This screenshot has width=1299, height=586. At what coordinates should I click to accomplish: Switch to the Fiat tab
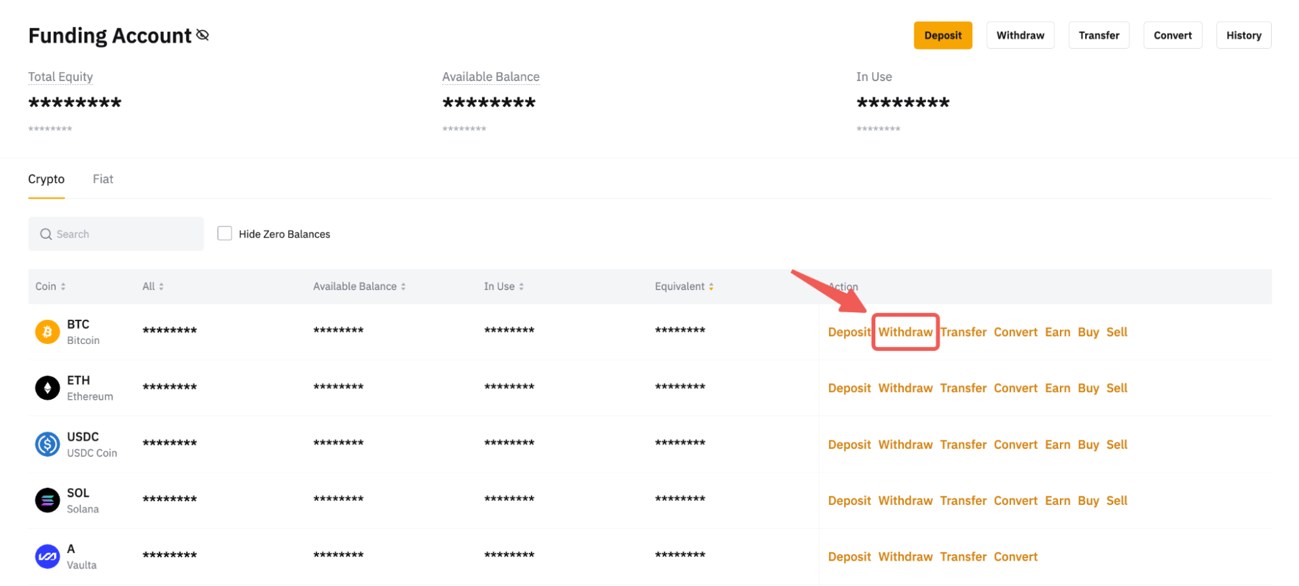(103, 179)
